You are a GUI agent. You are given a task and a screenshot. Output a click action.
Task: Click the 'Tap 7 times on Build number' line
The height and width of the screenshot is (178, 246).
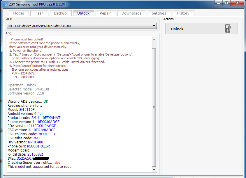(71, 54)
